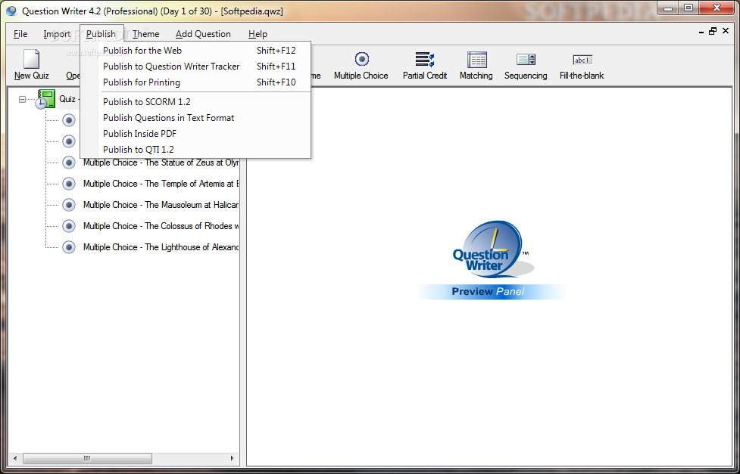740x474 pixels.
Task: Click radio icon beside Temple of Artemis question
Action: pos(69,184)
